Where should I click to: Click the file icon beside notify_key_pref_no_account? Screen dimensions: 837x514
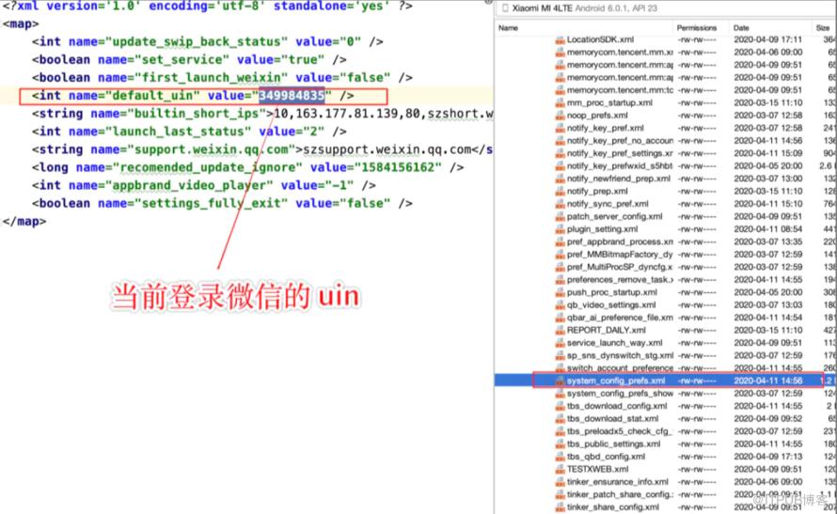click(x=560, y=141)
